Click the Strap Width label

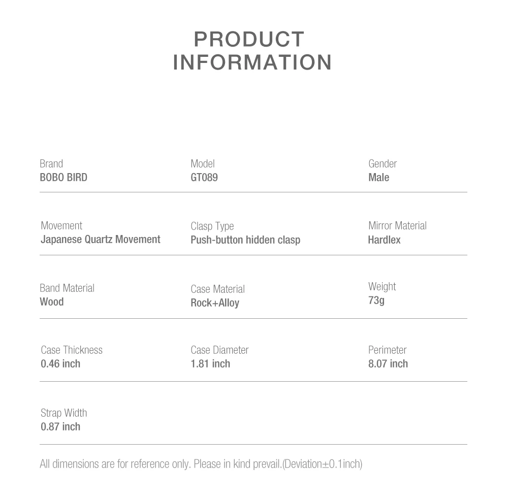[x=64, y=413]
